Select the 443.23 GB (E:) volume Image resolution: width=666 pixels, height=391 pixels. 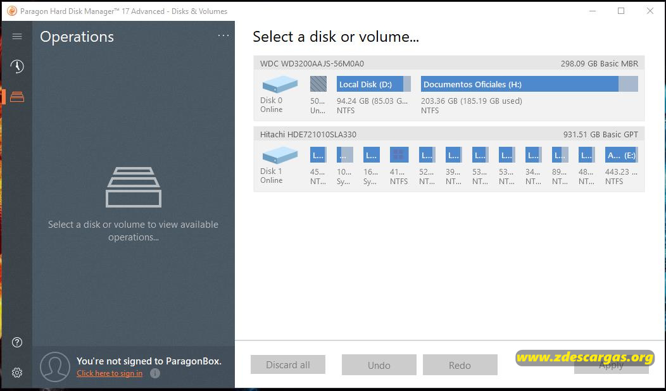622,155
